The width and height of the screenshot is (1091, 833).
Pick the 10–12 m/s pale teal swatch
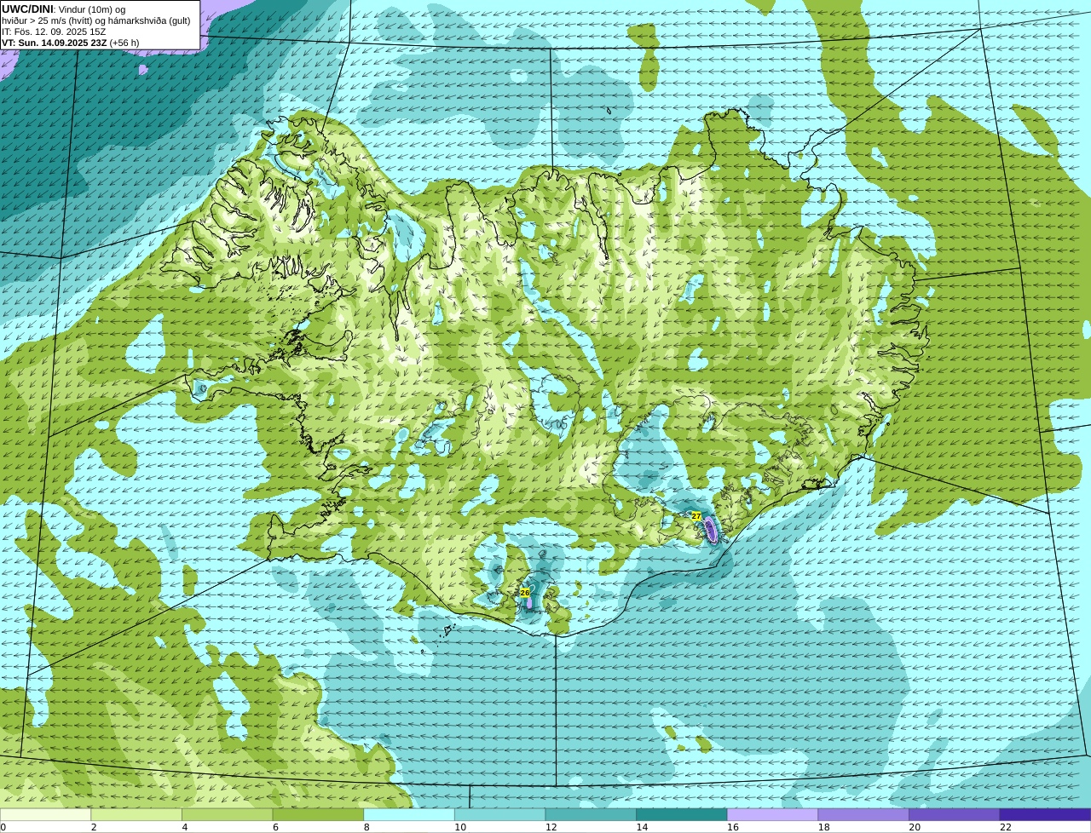[499, 815]
